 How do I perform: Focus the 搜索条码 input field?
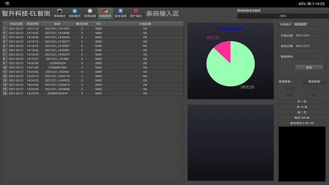pyautogui.click(x=309, y=56)
